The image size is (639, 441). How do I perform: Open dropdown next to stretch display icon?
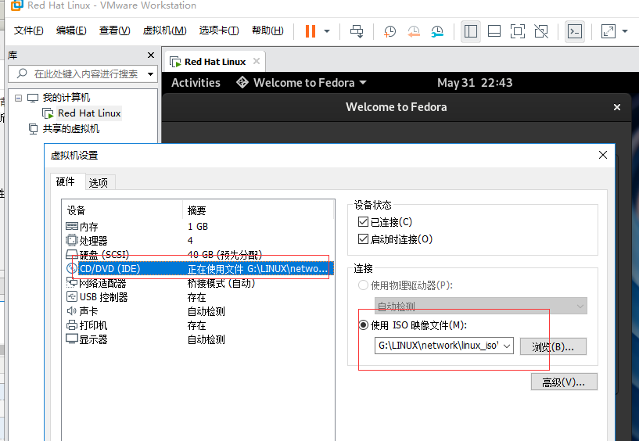(625, 31)
